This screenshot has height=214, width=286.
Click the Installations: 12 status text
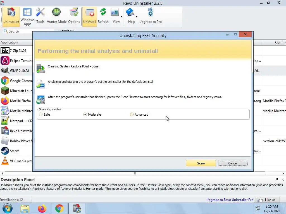(11, 200)
